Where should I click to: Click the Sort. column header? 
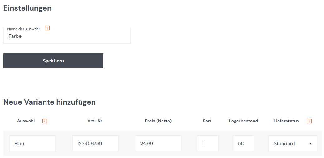click(x=208, y=121)
